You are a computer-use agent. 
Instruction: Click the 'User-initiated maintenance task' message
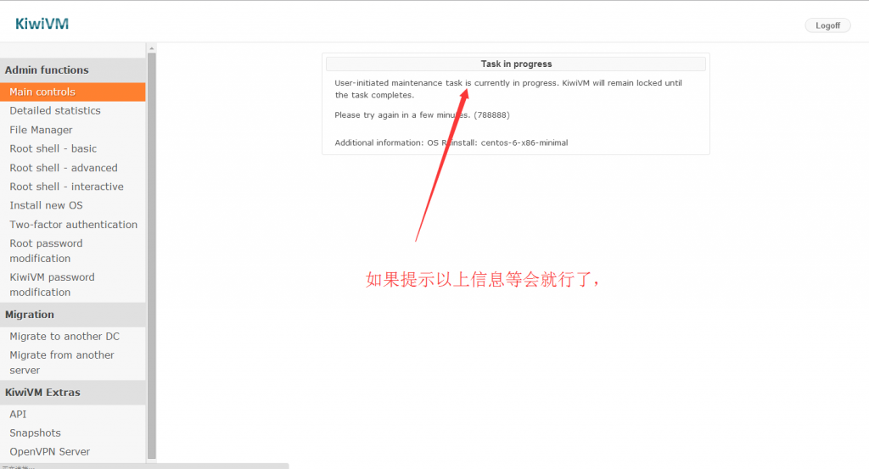click(x=508, y=89)
